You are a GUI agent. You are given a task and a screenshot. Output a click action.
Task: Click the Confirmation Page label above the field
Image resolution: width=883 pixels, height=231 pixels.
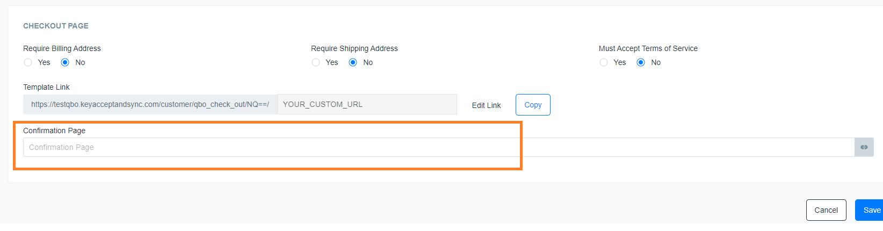pyautogui.click(x=54, y=131)
